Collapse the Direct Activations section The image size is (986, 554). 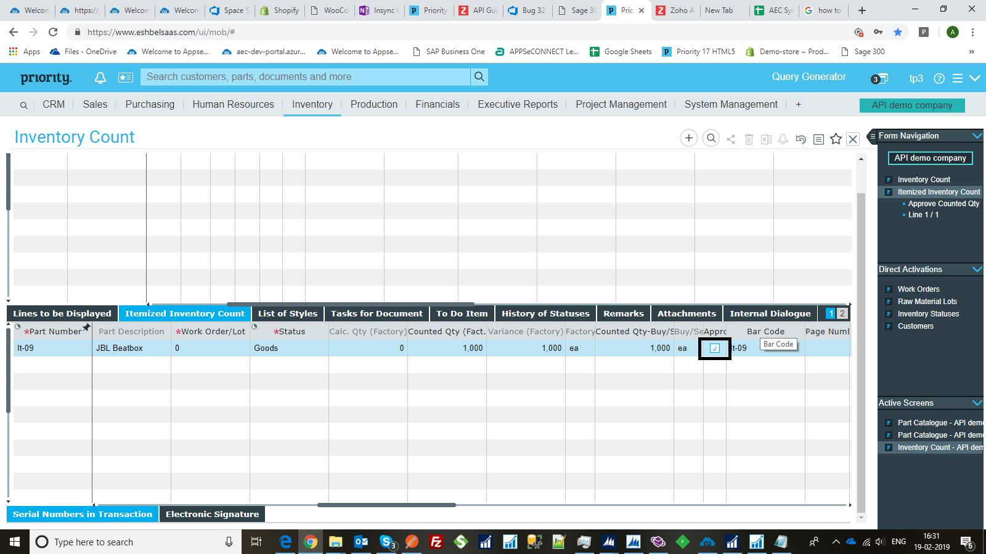pos(977,269)
